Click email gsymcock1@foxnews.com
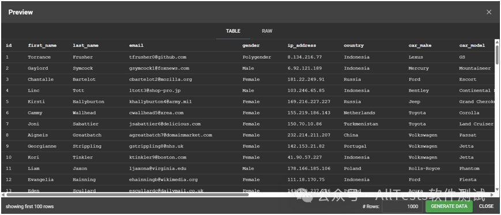Image resolution: width=501 pixels, height=215 pixels. click(159, 69)
